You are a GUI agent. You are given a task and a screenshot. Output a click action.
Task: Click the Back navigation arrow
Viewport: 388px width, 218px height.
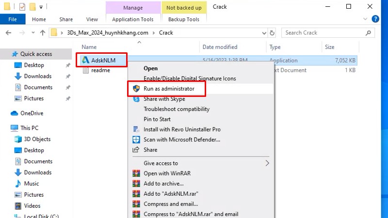9,33
